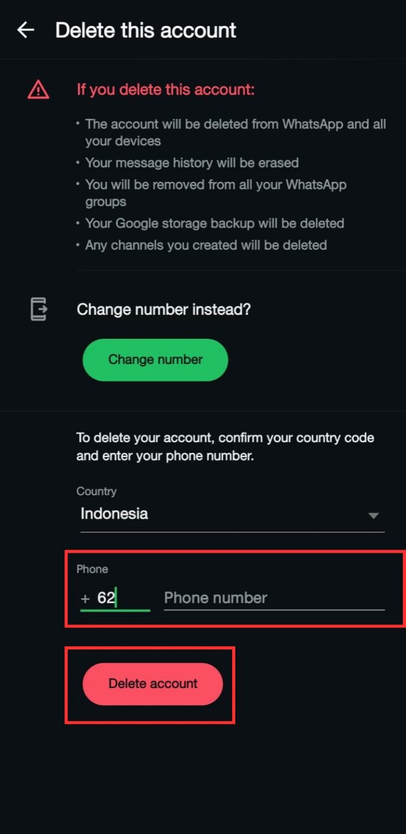The width and height of the screenshot is (406, 834).
Task: Tap the red Delete account button
Action: pyautogui.click(x=152, y=684)
